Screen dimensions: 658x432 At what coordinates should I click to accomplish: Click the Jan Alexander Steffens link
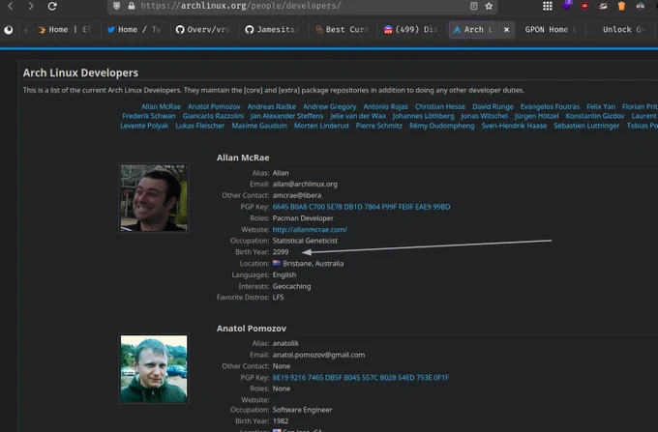(x=286, y=116)
